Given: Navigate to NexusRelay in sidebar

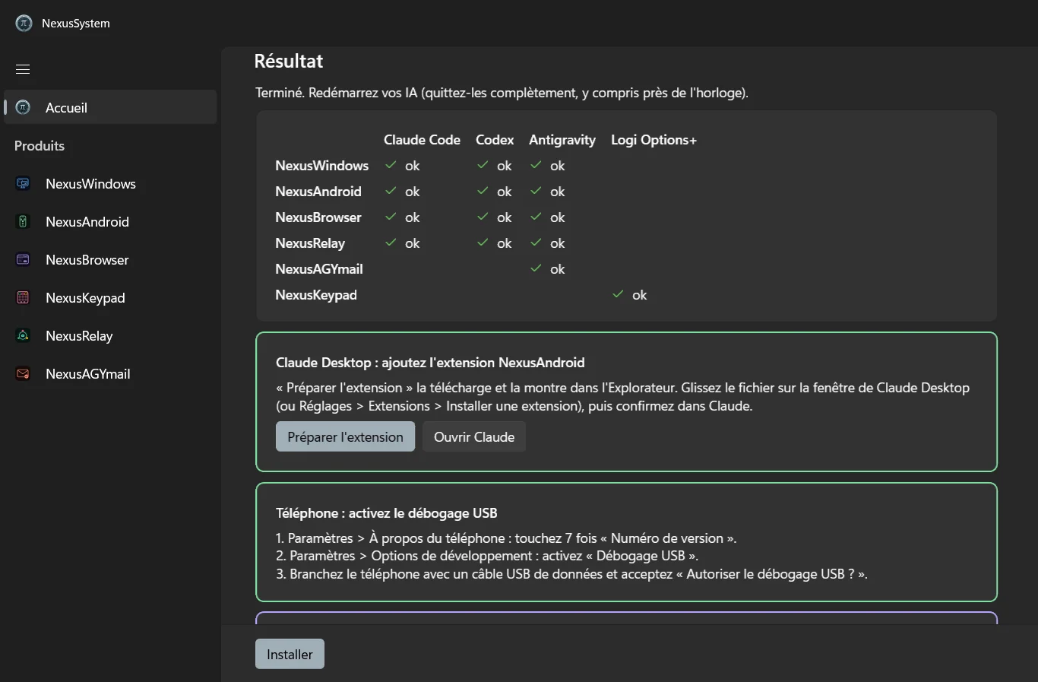Looking at the screenshot, I should pos(110,335).
